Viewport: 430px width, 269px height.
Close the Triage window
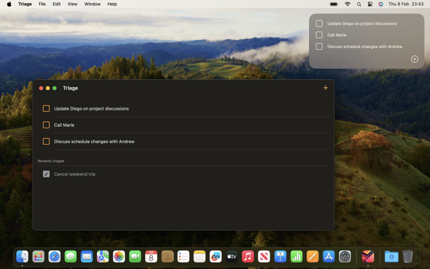coord(41,88)
